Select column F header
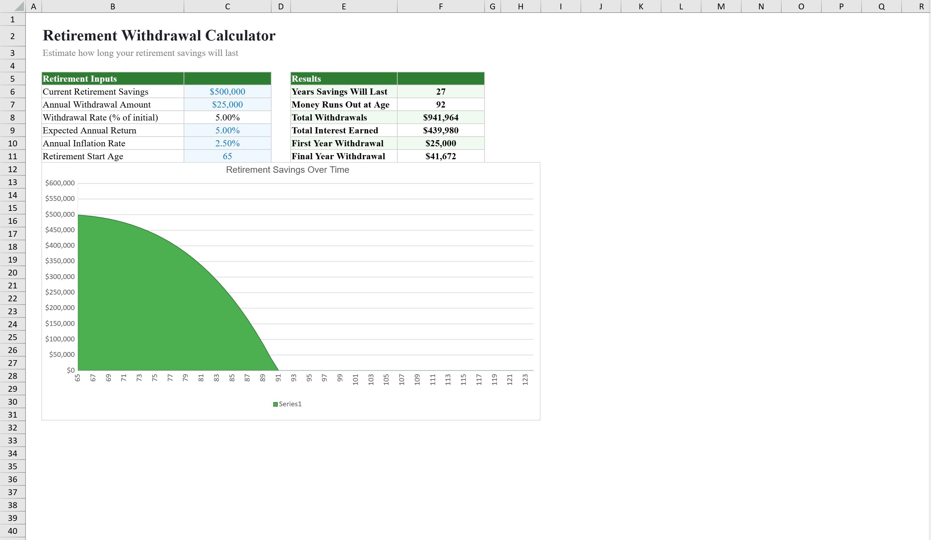Screen dimensions: 931x540 (x=440, y=6)
